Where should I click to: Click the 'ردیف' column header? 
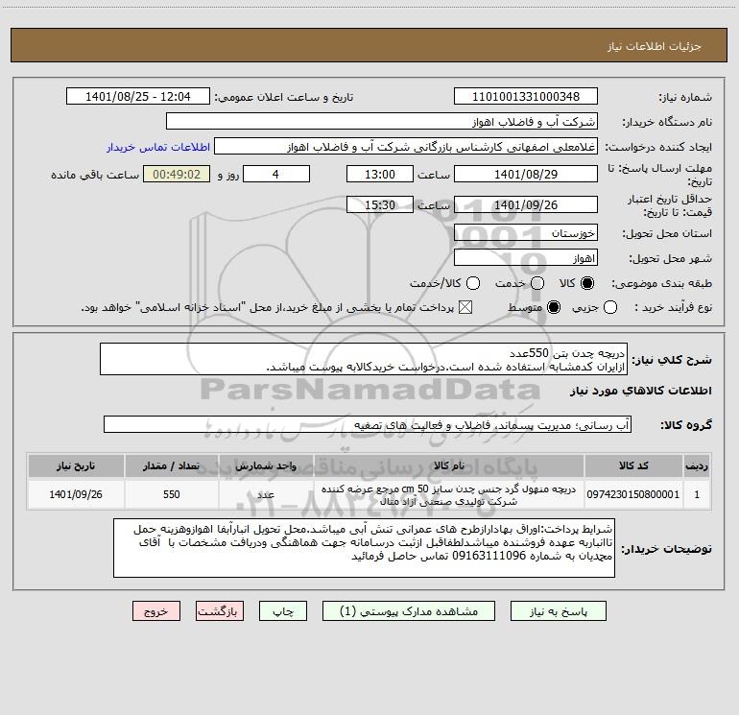point(697,466)
